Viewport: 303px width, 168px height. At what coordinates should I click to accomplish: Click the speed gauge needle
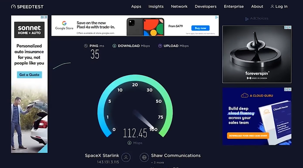pyautogui.click(x=144, y=120)
